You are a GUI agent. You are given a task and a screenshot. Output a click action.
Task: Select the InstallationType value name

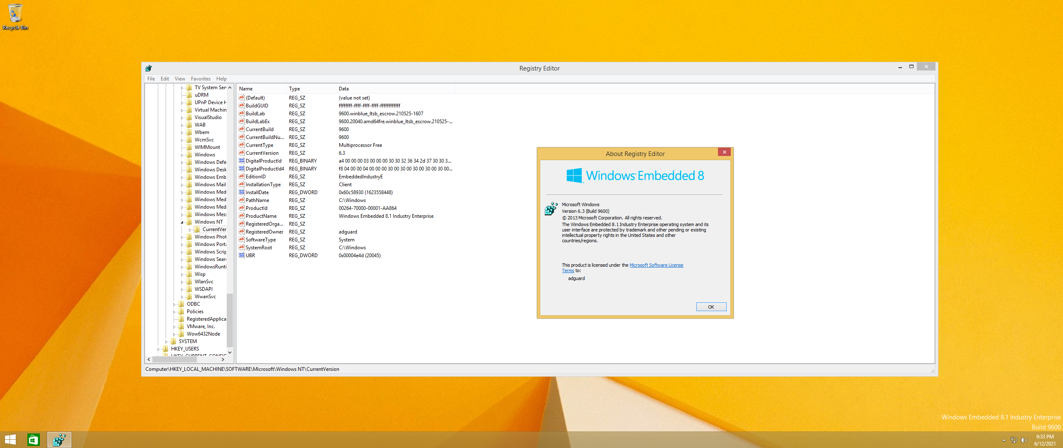coord(263,185)
